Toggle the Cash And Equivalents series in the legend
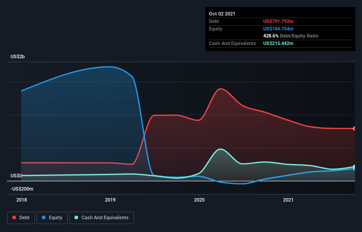This screenshot has width=362, height=232. point(101,218)
